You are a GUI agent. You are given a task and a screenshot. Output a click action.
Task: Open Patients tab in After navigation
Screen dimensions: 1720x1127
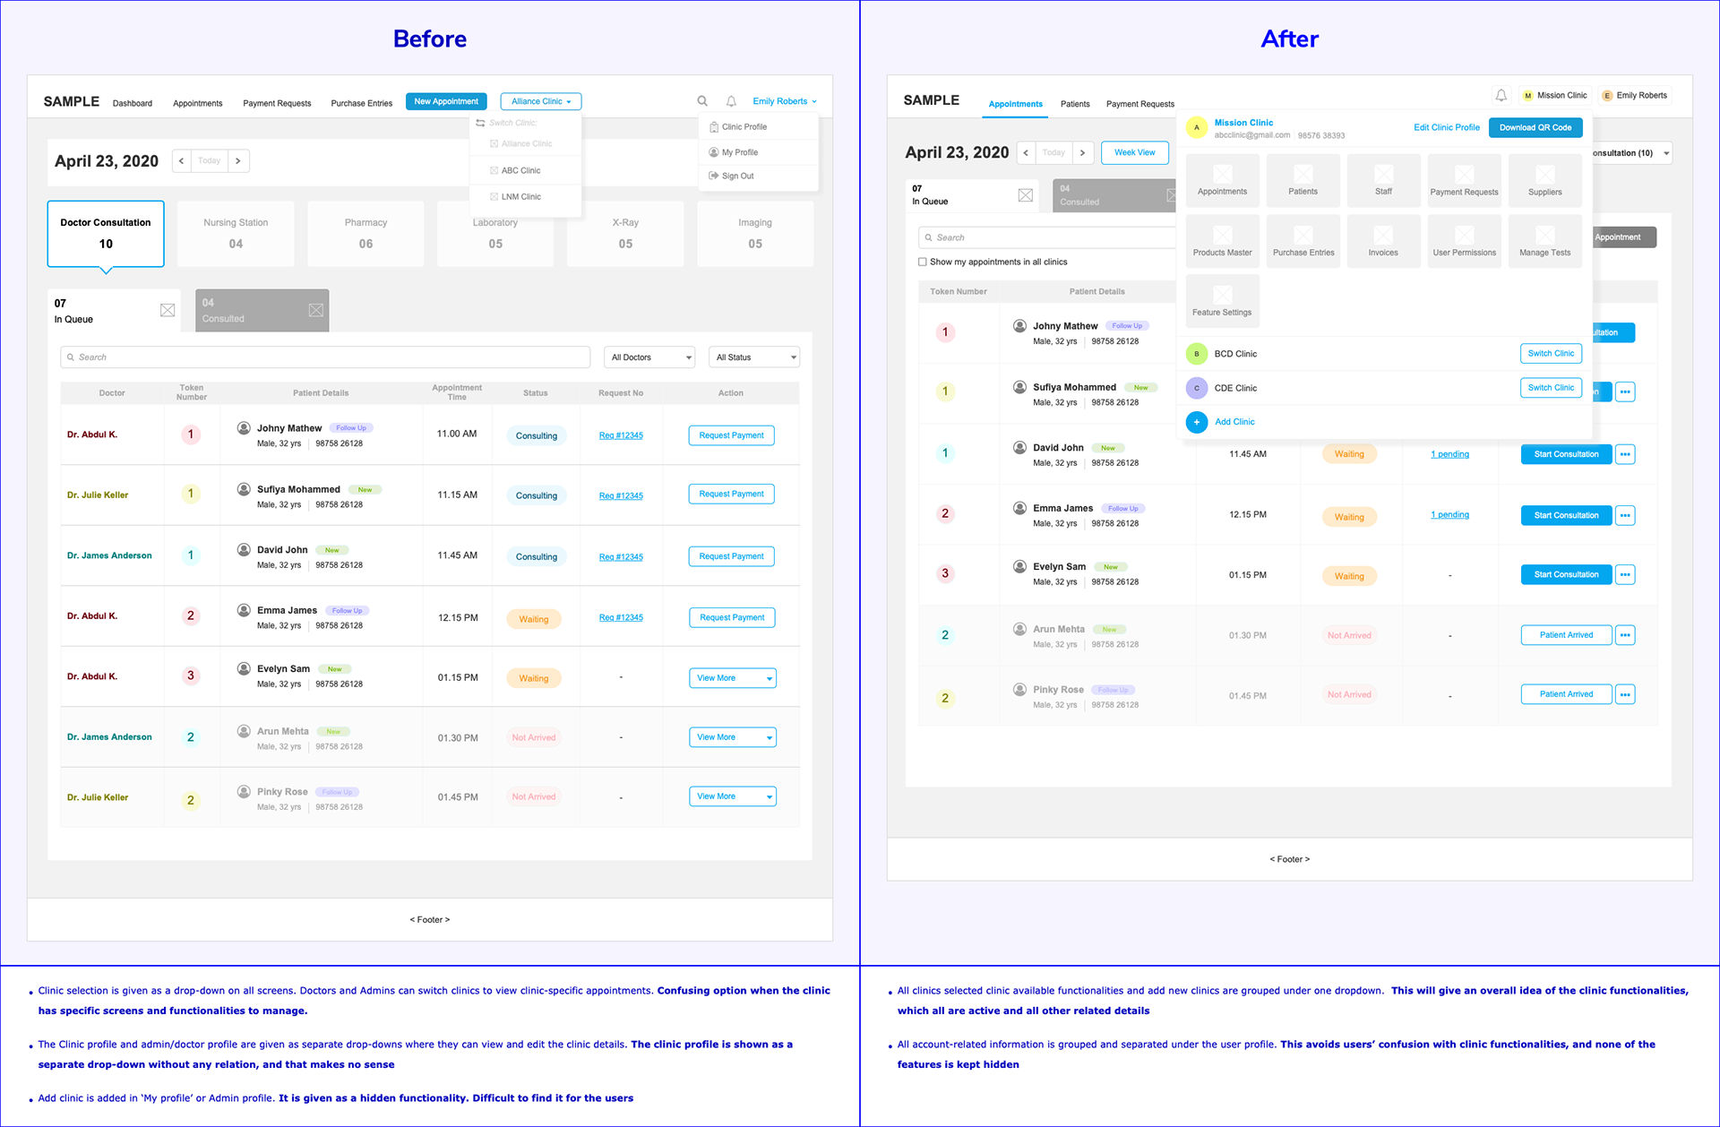click(x=1075, y=104)
